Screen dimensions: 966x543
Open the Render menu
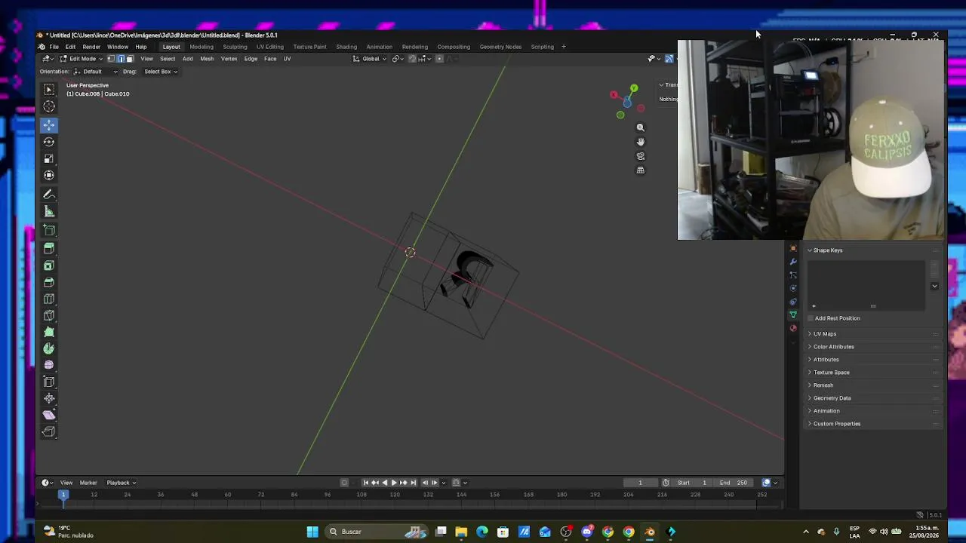pos(91,47)
